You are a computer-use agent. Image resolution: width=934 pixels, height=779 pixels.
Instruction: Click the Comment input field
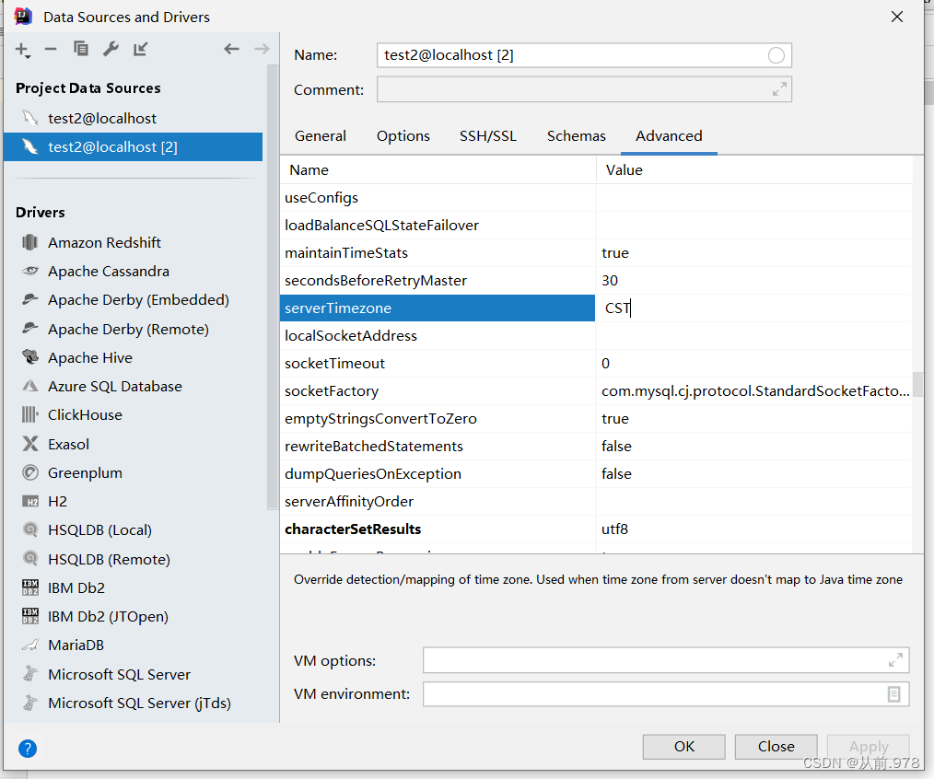coord(584,89)
